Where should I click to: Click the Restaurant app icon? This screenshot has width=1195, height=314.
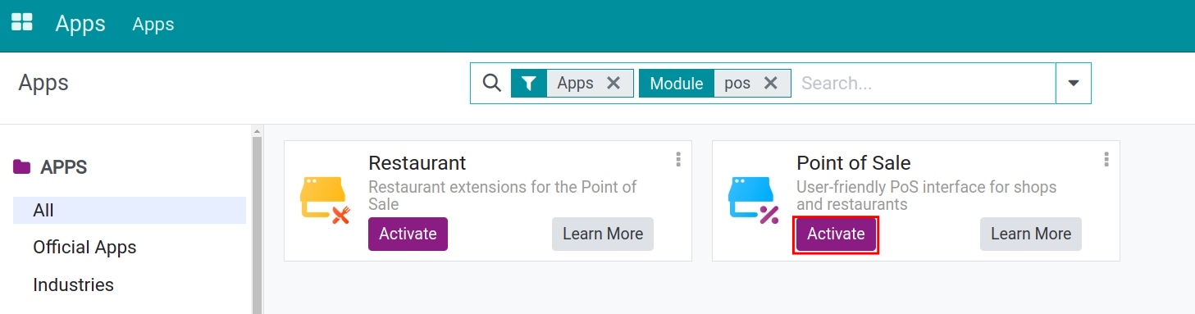326,201
